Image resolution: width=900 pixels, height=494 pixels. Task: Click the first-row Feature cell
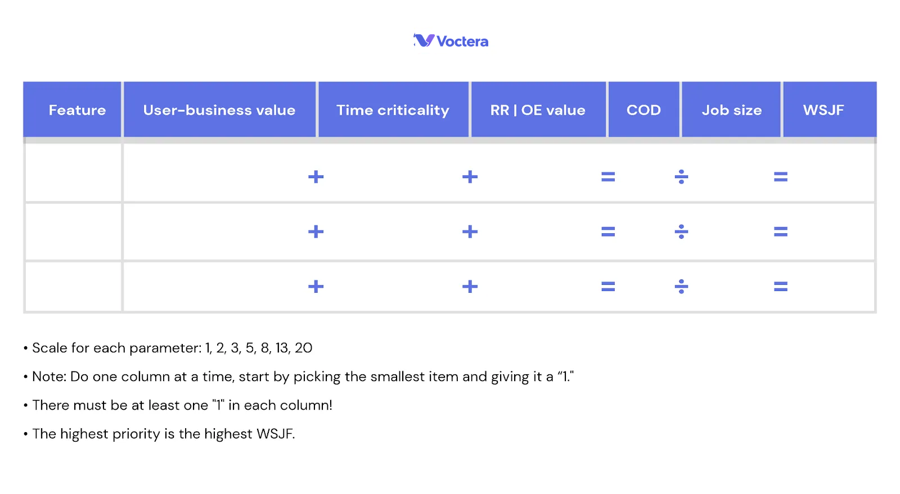[73, 173]
